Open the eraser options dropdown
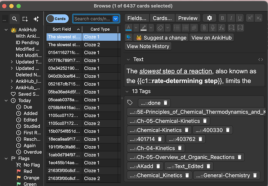The height and width of the screenshot is (186, 268). pyautogui.click(x=168, y=28)
